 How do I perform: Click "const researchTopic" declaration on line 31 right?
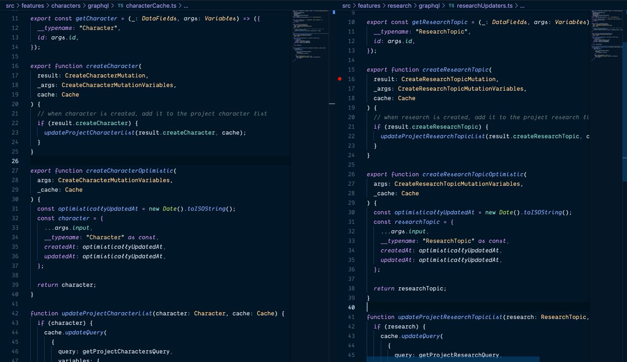click(407, 222)
